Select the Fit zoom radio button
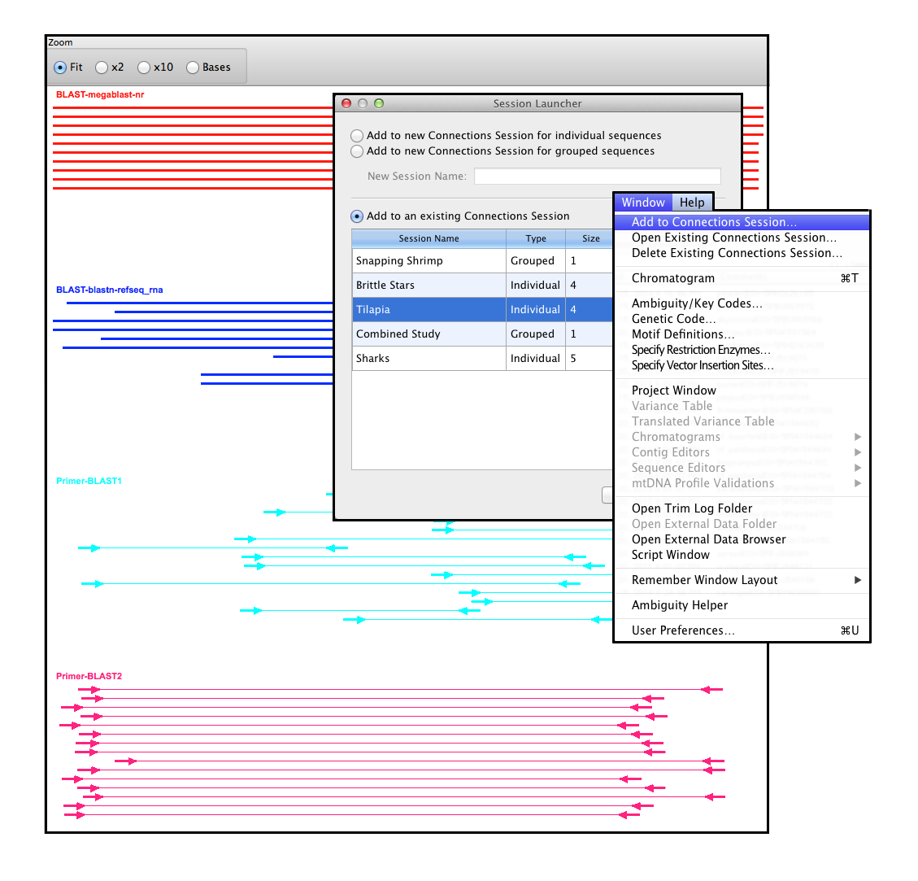 (60, 68)
